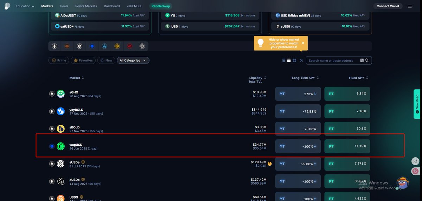Click the wcgUSD YT -100% button

click(298, 146)
